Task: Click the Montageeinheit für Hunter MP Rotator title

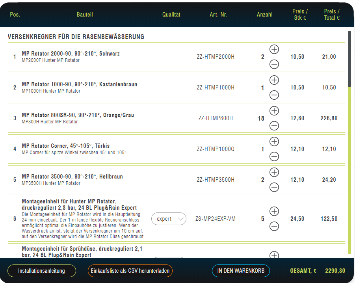Action: [79, 205]
